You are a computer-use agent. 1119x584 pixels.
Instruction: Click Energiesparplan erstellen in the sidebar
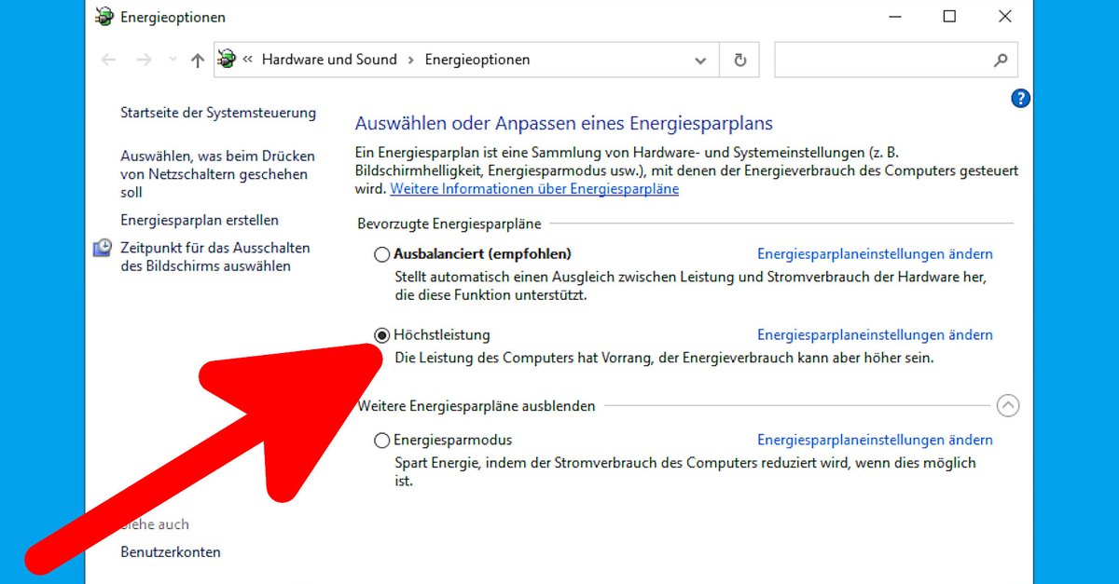(199, 220)
